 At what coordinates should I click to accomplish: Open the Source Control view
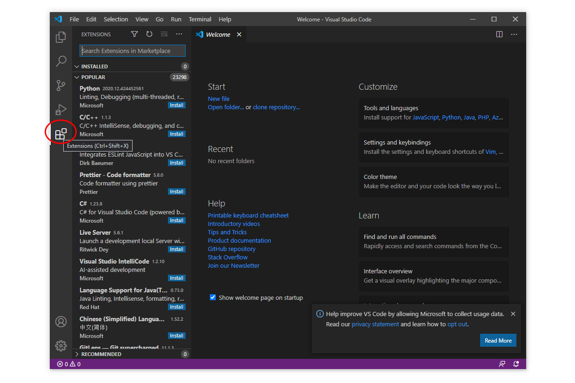(61, 86)
